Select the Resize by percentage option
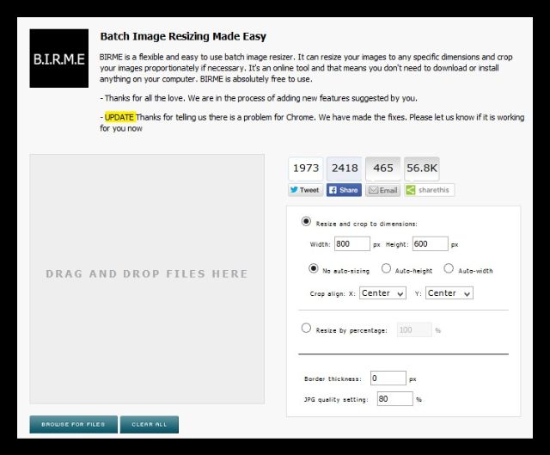550x455 pixels. pyautogui.click(x=306, y=328)
